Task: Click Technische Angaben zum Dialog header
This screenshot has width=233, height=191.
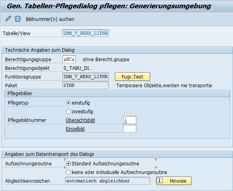Action: [x=117, y=50]
